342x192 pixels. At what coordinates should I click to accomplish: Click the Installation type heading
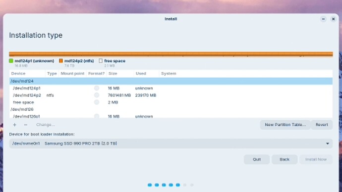[36, 35]
